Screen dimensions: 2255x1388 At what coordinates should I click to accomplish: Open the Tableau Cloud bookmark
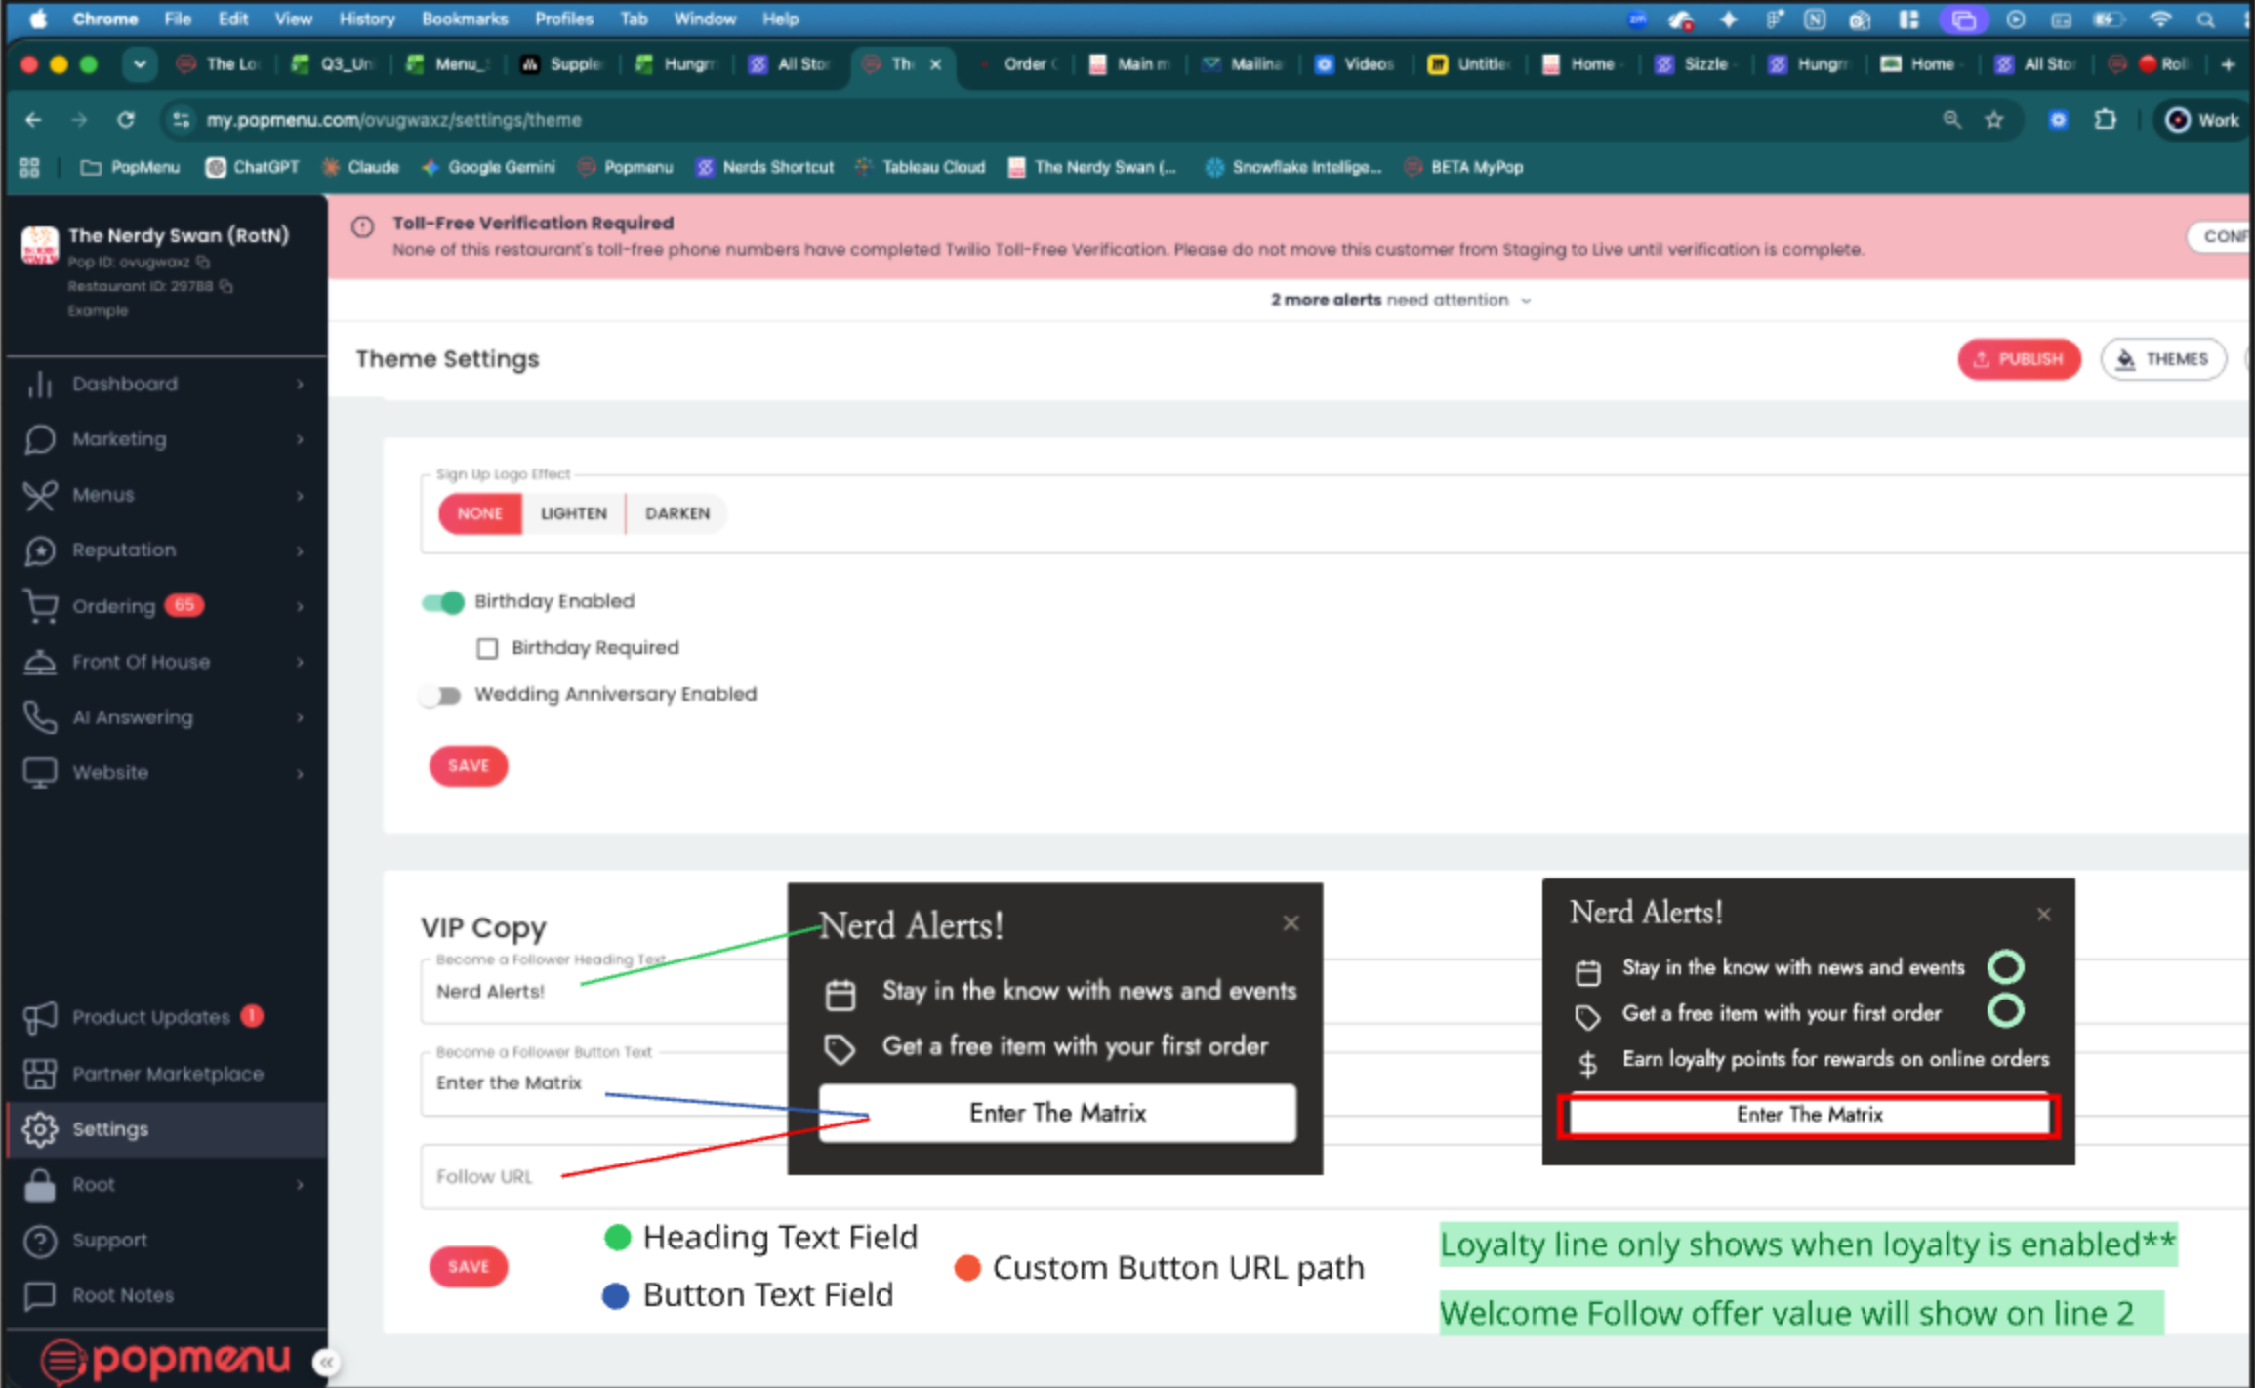920,167
